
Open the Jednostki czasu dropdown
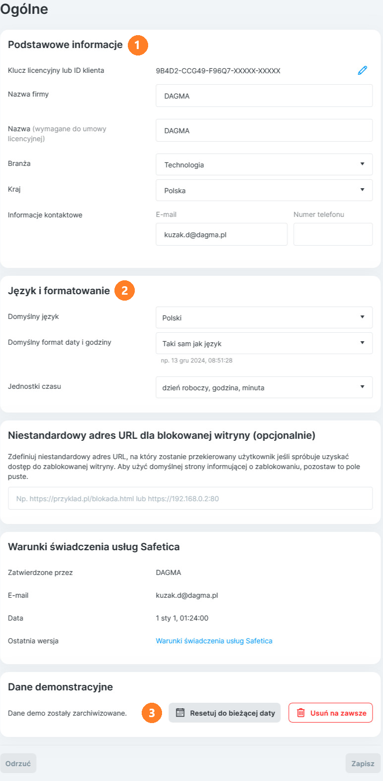pyautogui.click(x=264, y=387)
